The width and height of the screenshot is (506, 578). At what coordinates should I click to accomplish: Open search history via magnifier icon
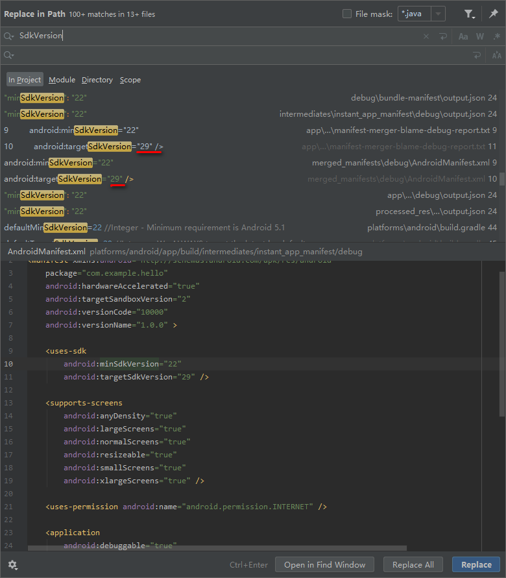pos(9,36)
